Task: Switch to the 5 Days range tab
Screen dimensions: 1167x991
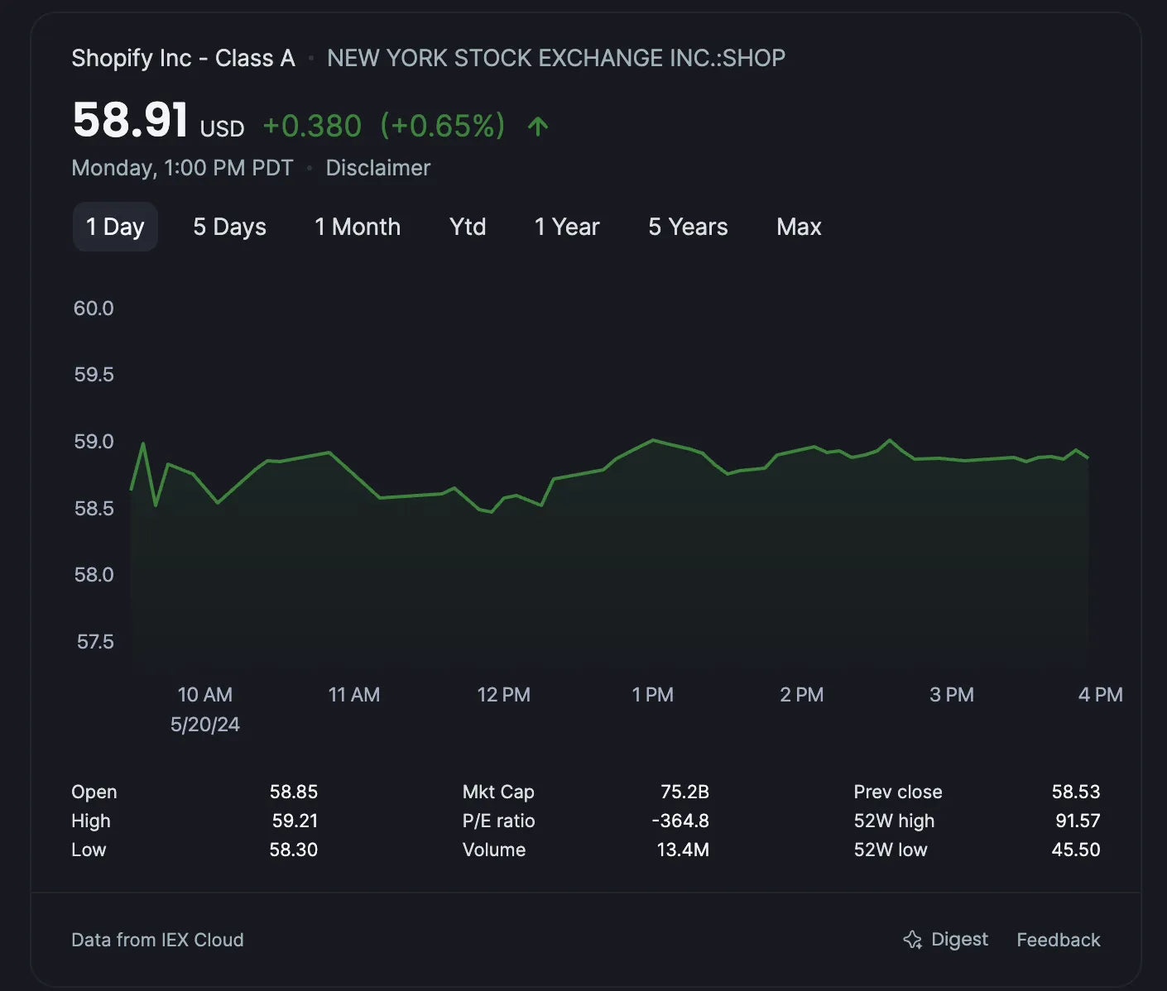Action: [x=229, y=227]
